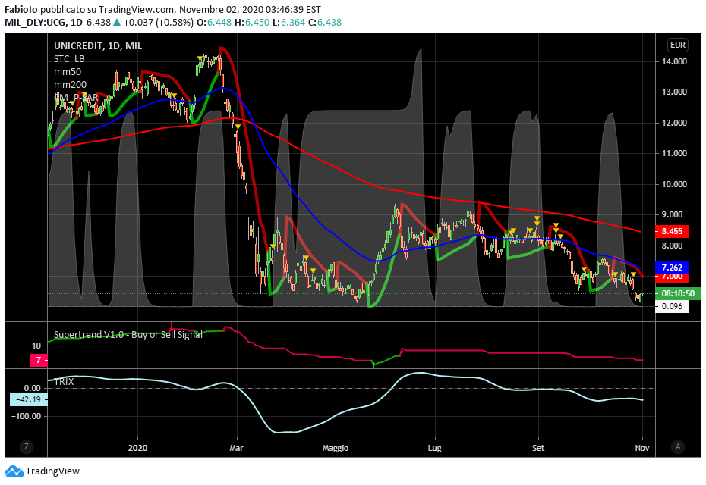
Task: Select the mm200 indicator label
Action: click(x=70, y=85)
